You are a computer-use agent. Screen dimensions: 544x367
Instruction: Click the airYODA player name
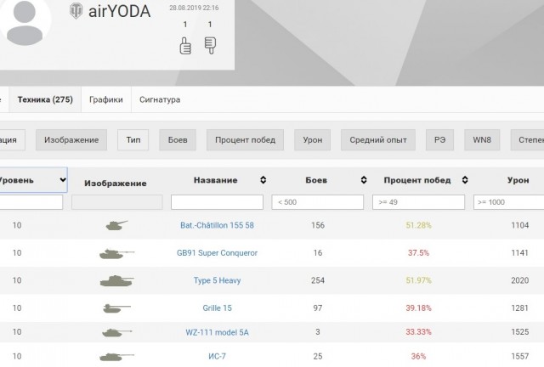tap(119, 11)
